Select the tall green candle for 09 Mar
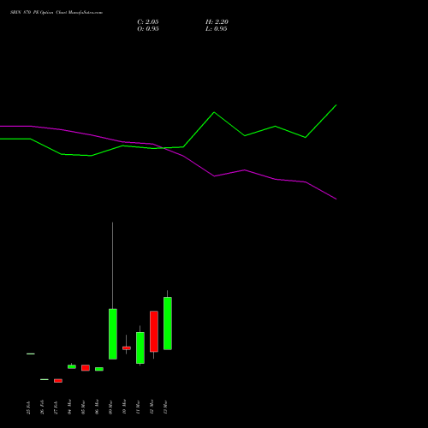Screen dimensions: 428x428 [x=113, y=334]
